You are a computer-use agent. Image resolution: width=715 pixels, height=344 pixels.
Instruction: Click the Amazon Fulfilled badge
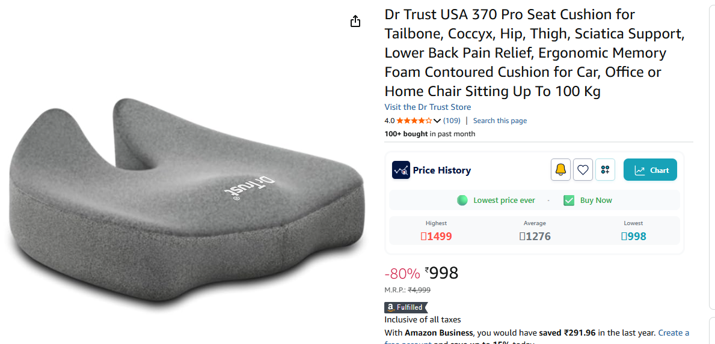(x=406, y=307)
